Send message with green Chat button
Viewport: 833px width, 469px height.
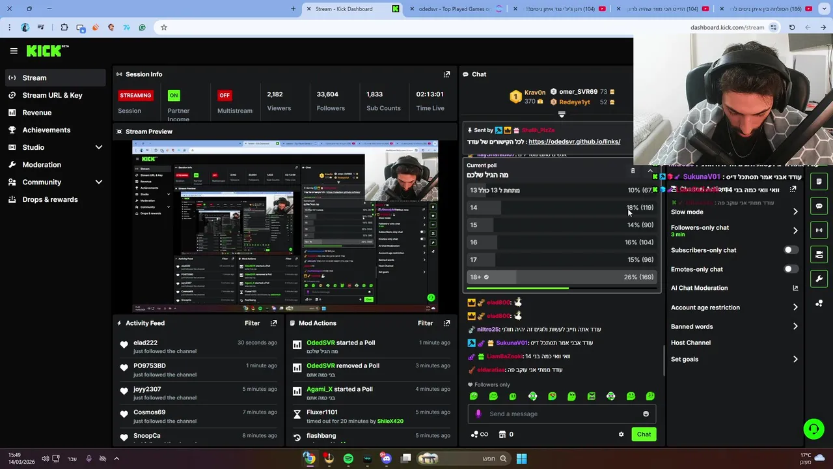point(644,434)
